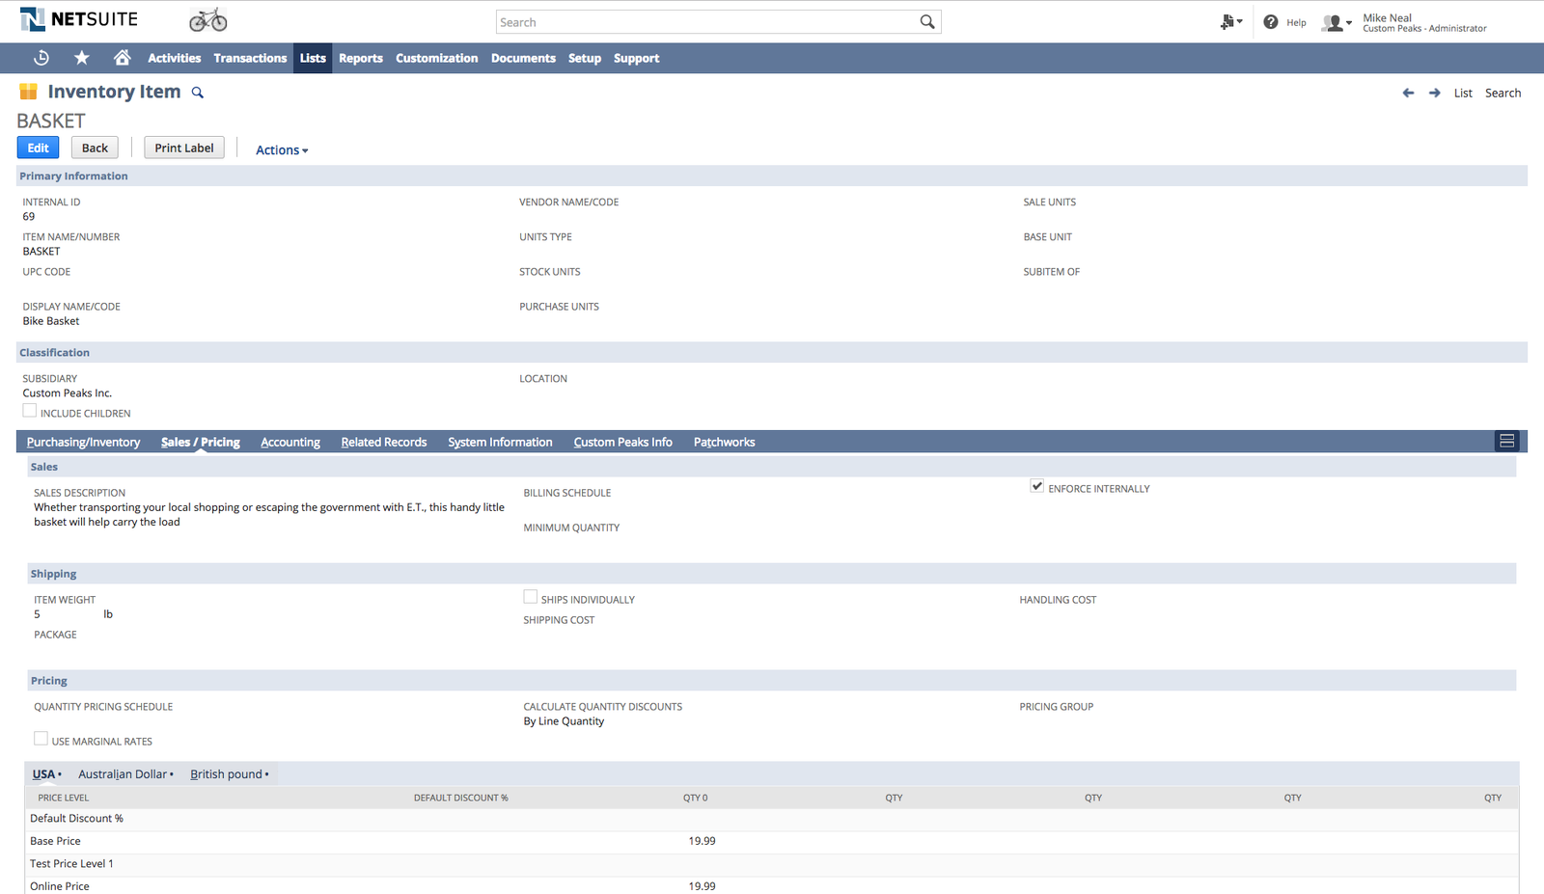Click the magnifier beside Inventory Item title
Screen dimensions: 1544x894
point(198,93)
